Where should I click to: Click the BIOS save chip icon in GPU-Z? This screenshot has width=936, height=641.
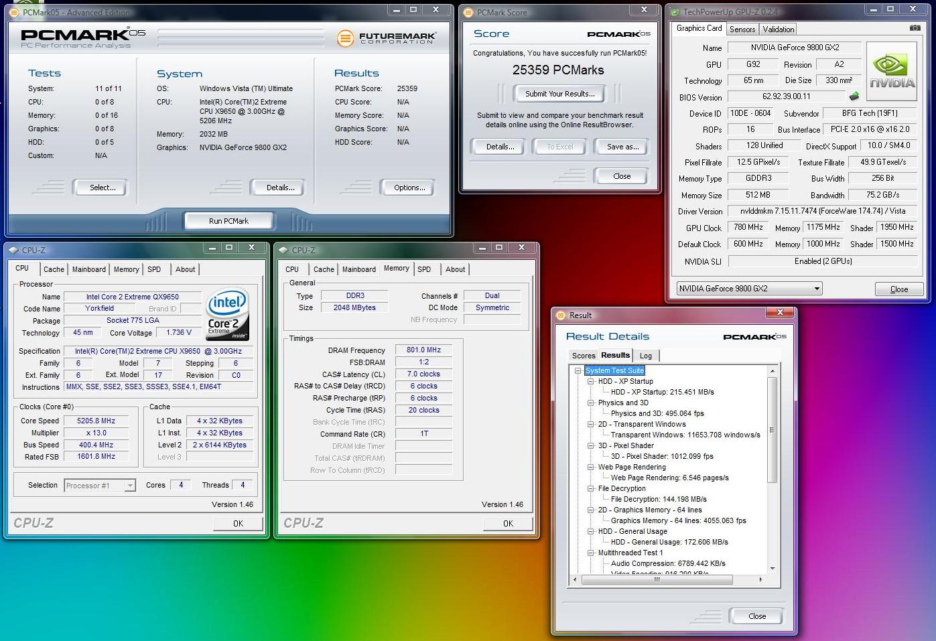click(x=854, y=96)
